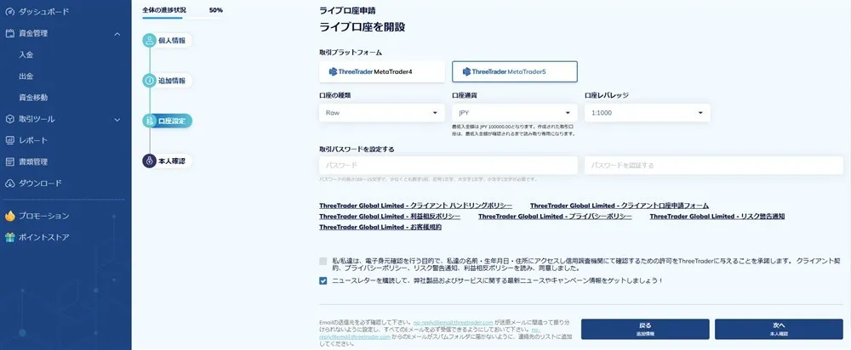Open ダッシュボード in the sidebar

click(44, 11)
